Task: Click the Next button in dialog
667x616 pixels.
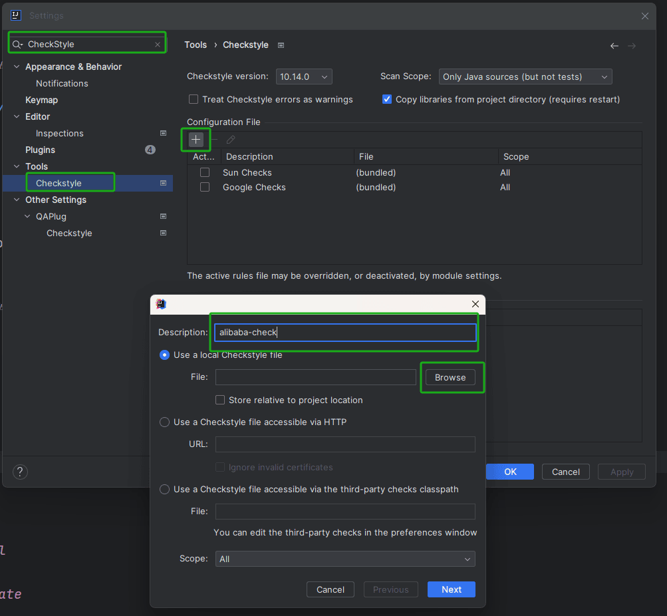Action: [x=451, y=589]
